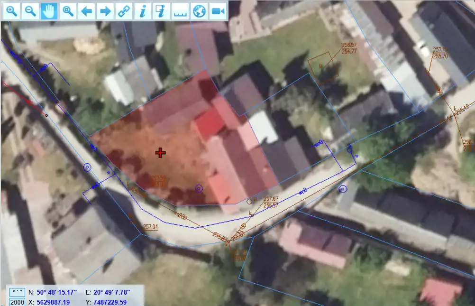Toggle the 2000 coordinate system button
The image size is (475, 306).
[17, 302]
